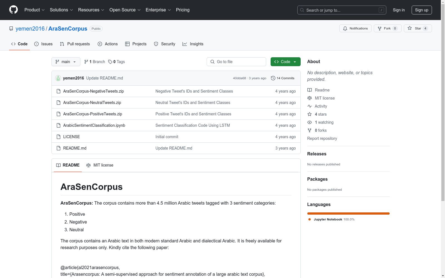The height and width of the screenshot is (278, 445).
Task: Click the magnifier icon in the top search bar
Action: (302, 10)
